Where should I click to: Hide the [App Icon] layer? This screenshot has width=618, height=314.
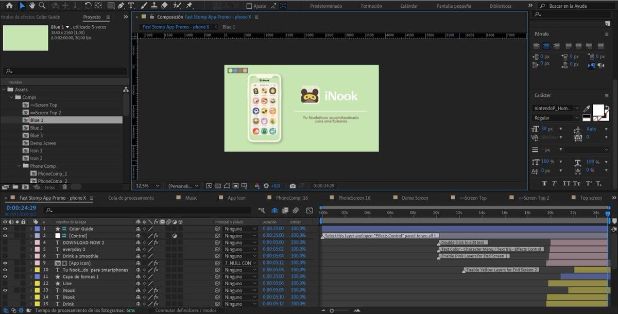5,263
